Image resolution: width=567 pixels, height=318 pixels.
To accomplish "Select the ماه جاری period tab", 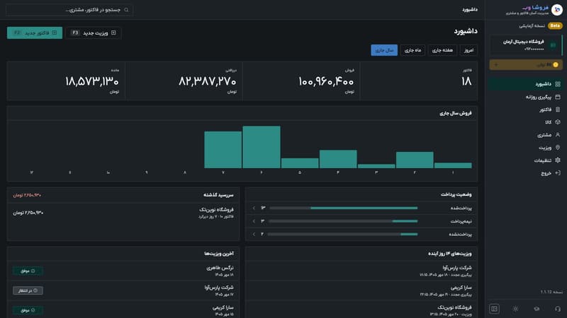I will [412, 50].
